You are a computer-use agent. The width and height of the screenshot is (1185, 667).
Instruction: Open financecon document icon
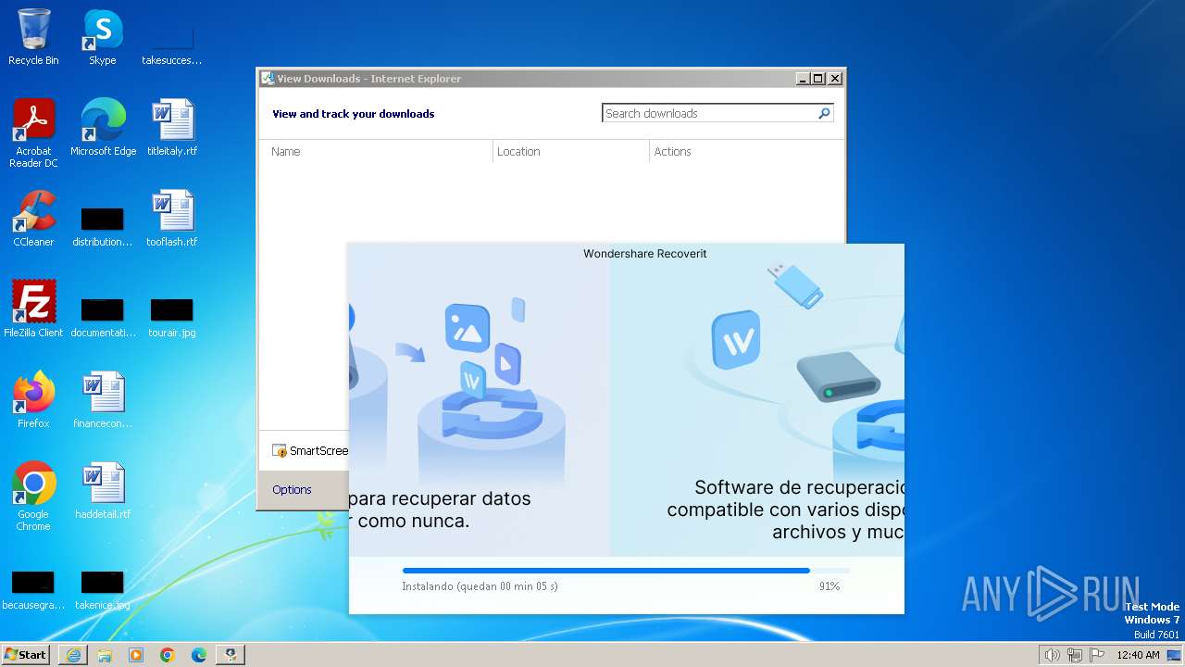103,399
